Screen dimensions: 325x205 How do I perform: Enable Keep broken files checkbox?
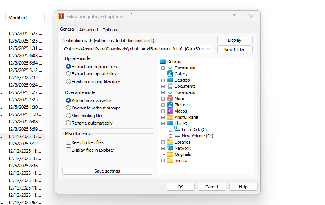(x=68, y=142)
